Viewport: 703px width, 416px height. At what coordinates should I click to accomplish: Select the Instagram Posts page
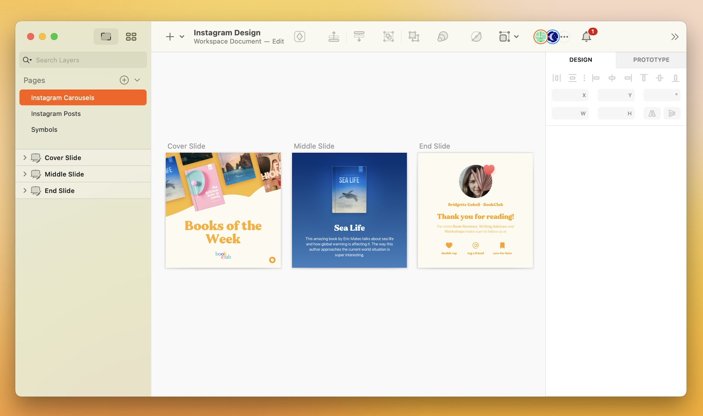point(56,114)
